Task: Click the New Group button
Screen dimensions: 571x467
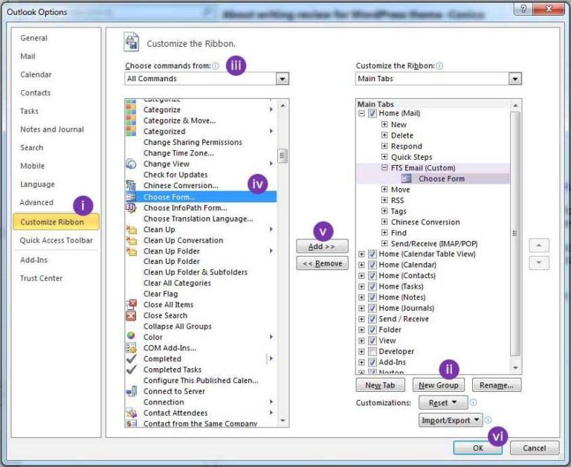Action: coord(439,385)
